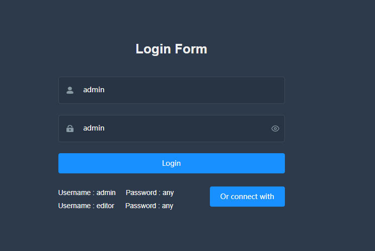The image size is (375, 251).
Task: Click "Password : any" beside admin hint
Action: [x=149, y=193]
